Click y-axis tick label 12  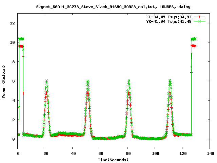click(x=12, y=23)
